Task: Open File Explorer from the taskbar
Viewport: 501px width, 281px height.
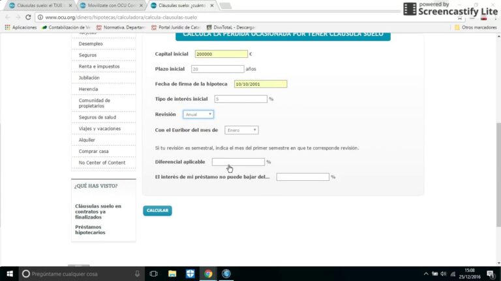Action: coord(172,274)
